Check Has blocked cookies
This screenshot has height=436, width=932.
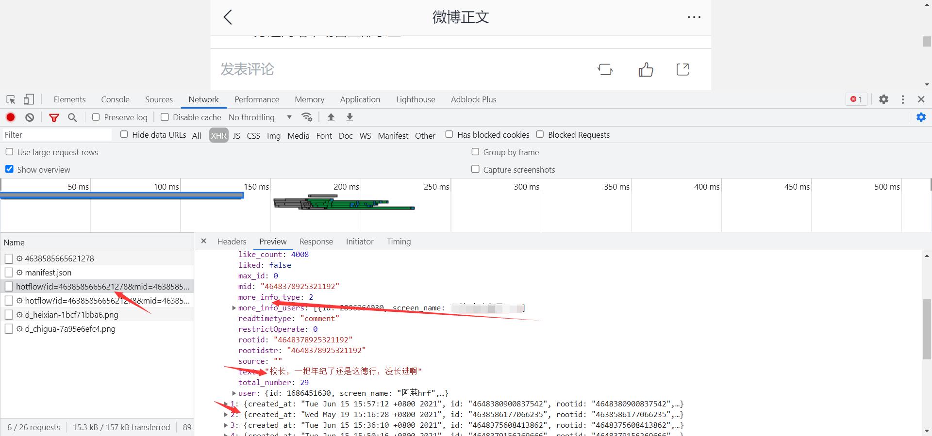pos(449,134)
